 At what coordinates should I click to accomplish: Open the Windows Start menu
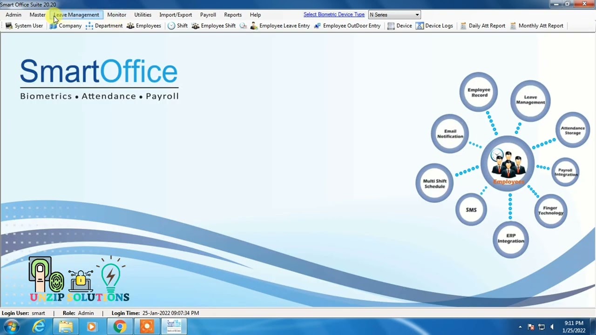pos(11,327)
